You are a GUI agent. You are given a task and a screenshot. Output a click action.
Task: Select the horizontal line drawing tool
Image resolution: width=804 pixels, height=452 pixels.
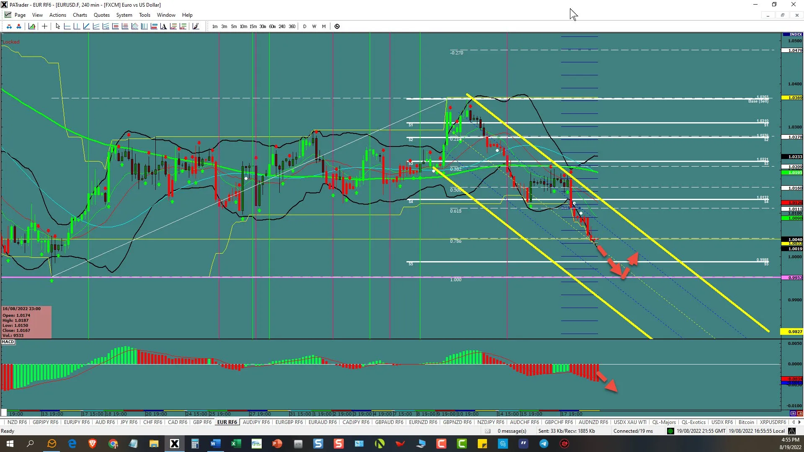click(67, 26)
